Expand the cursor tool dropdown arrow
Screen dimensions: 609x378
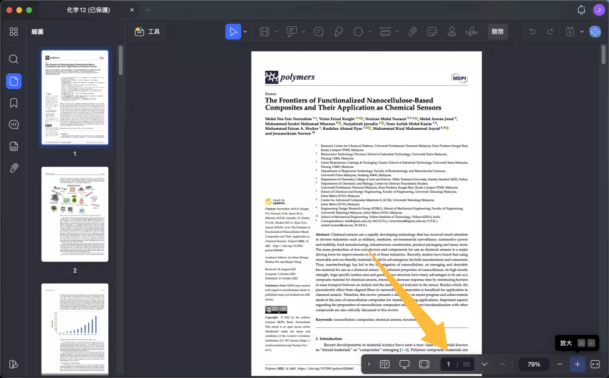click(245, 32)
